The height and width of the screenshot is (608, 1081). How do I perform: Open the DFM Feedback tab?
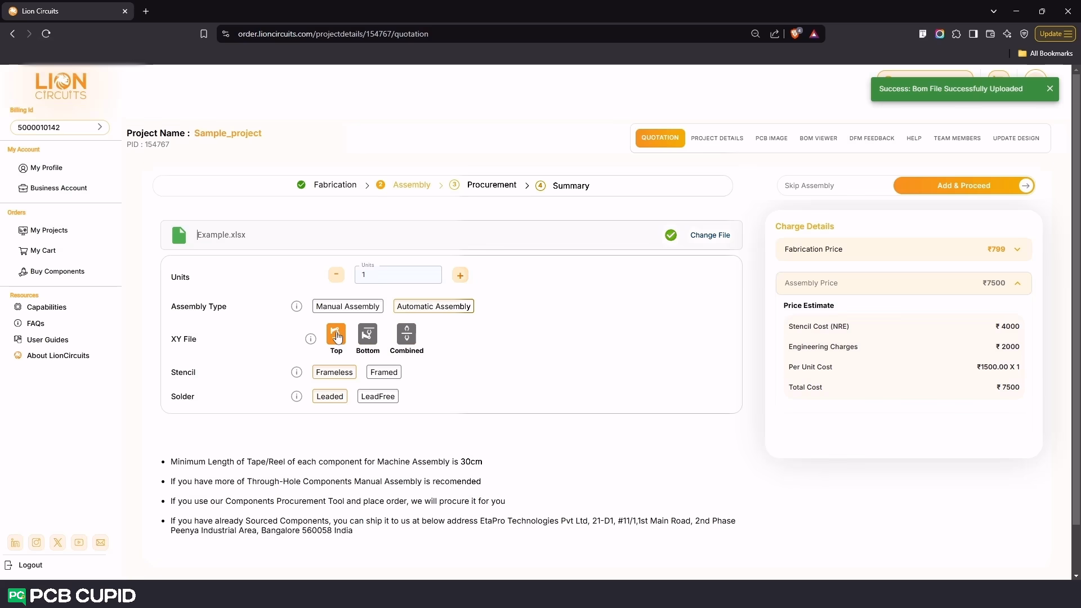871,138
